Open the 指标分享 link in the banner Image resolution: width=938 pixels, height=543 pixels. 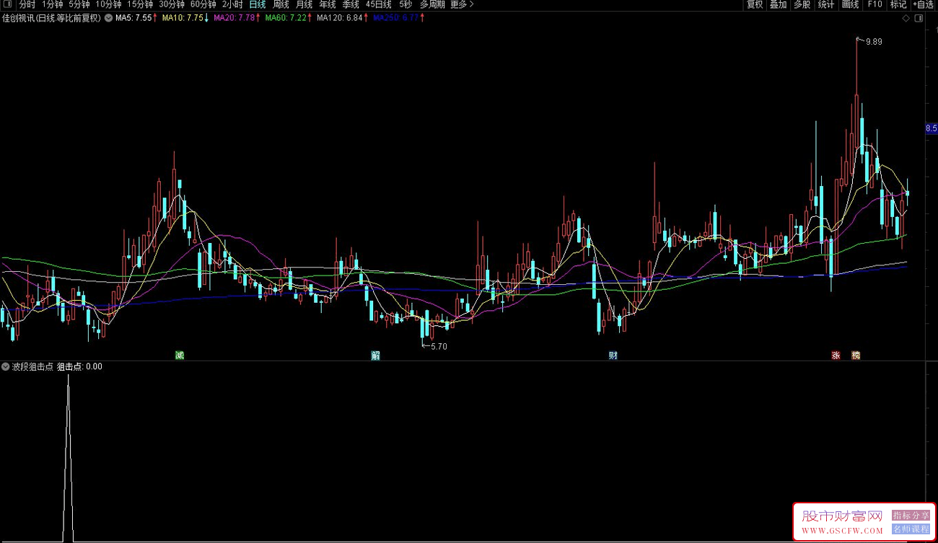coord(911,516)
